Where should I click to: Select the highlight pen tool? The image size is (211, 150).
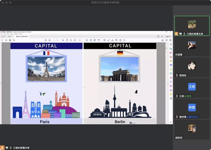pyautogui.click(x=108, y=40)
